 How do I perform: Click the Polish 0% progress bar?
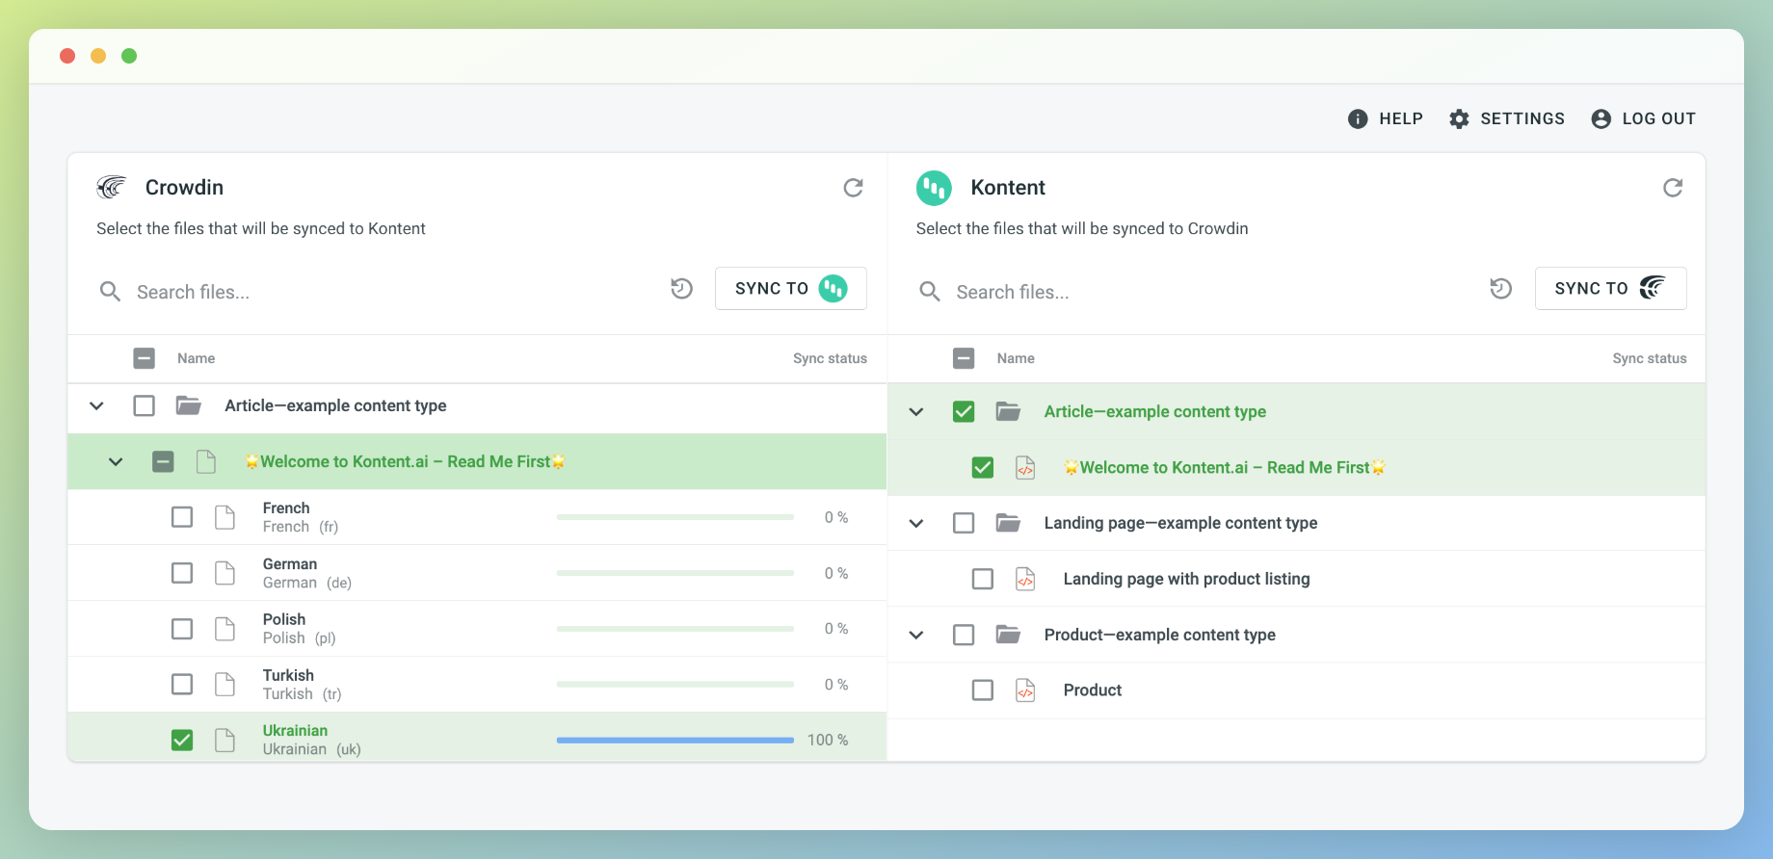point(675,629)
